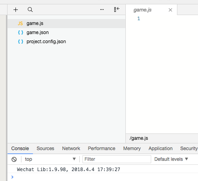Focus the console Filter field
The height and width of the screenshot is (181, 198).
tap(117, 159)
